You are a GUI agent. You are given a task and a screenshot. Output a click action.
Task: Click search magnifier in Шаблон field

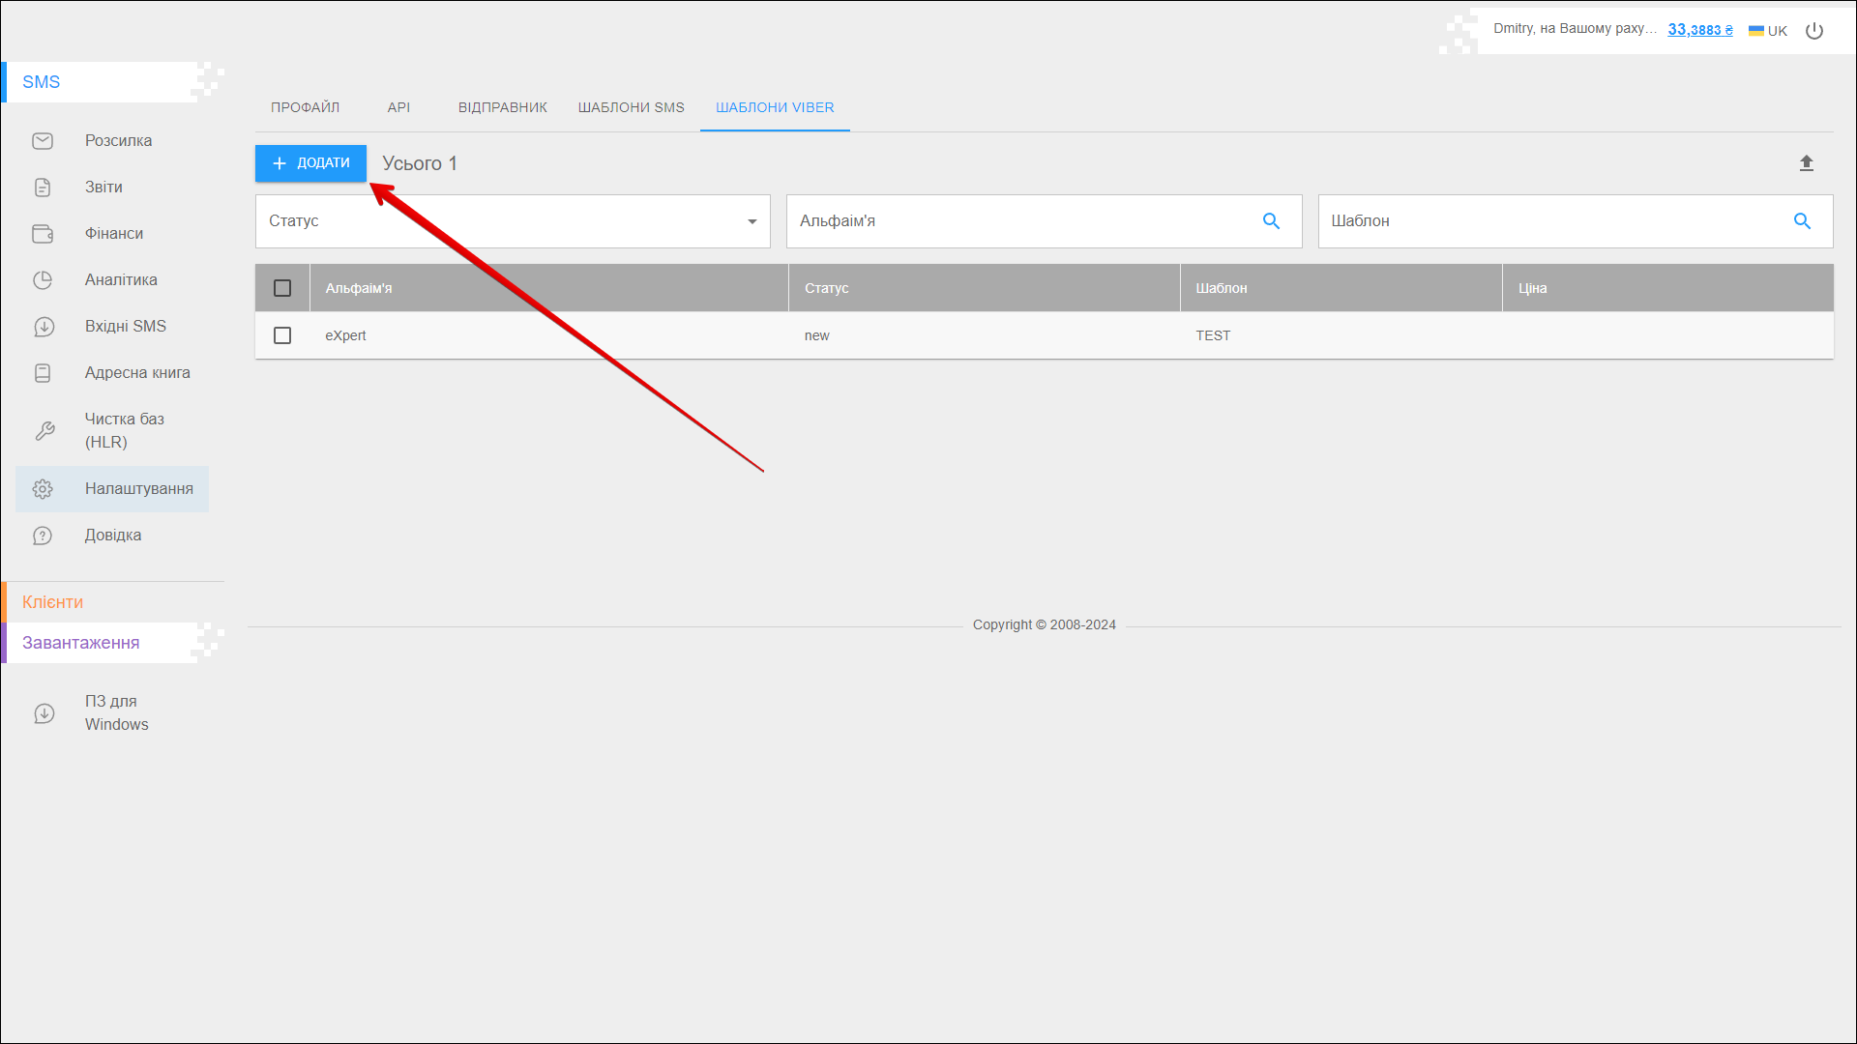(x=1802, y=221)
